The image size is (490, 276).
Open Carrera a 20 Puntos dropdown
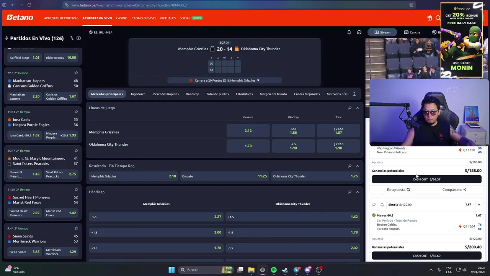tap(224, 80)
